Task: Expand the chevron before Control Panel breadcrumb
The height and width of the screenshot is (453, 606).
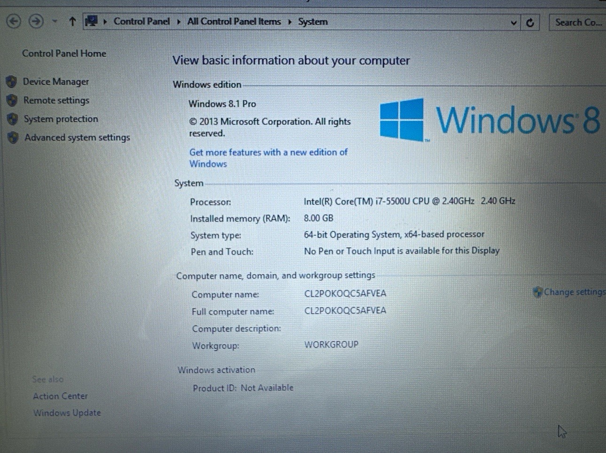Action: pyautogui.click(x=105, y=22)
